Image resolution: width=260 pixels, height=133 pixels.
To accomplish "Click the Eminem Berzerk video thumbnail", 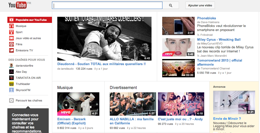I will 78,104.
